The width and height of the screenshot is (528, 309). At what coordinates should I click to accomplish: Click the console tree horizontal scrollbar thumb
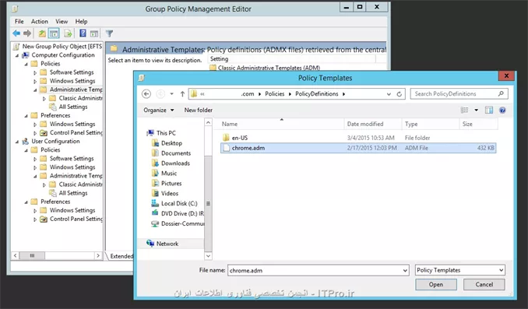[x=32, y=256]
